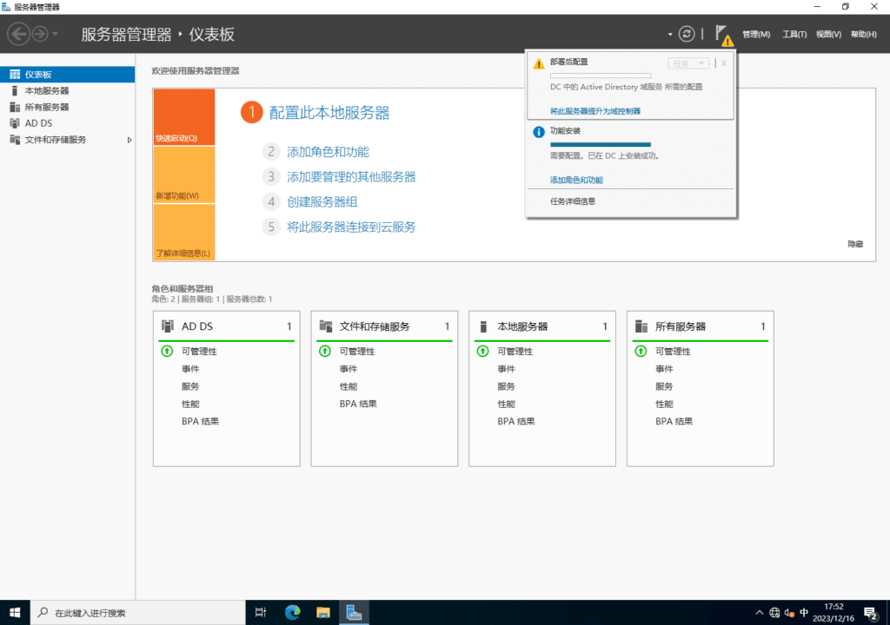Click AD DS tile header icon
890x625 pixels.
pyautogui.click(x=168, y=326)
